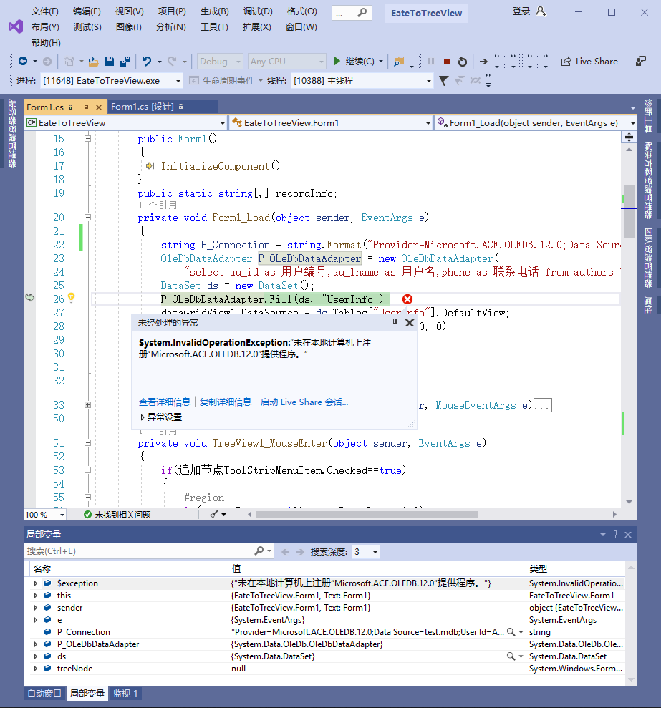Click the search magnifier in title bar
This screenshot has width=661, height=708.
tap(362, 13)
